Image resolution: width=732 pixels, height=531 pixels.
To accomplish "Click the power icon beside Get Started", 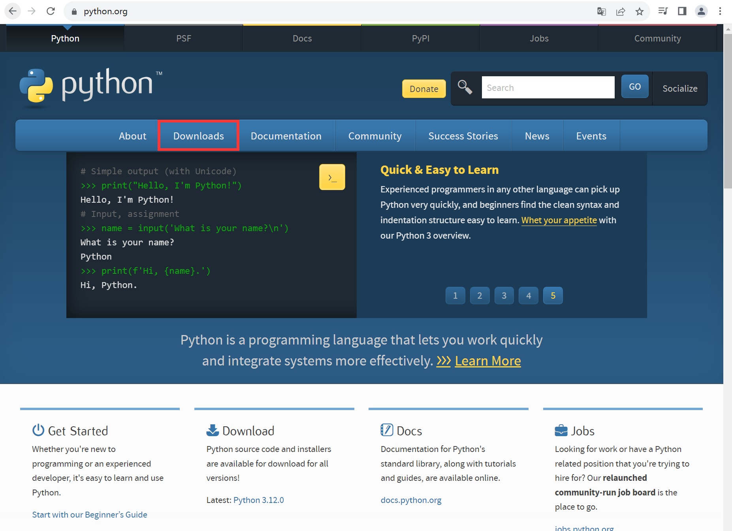I will point(38,430).
